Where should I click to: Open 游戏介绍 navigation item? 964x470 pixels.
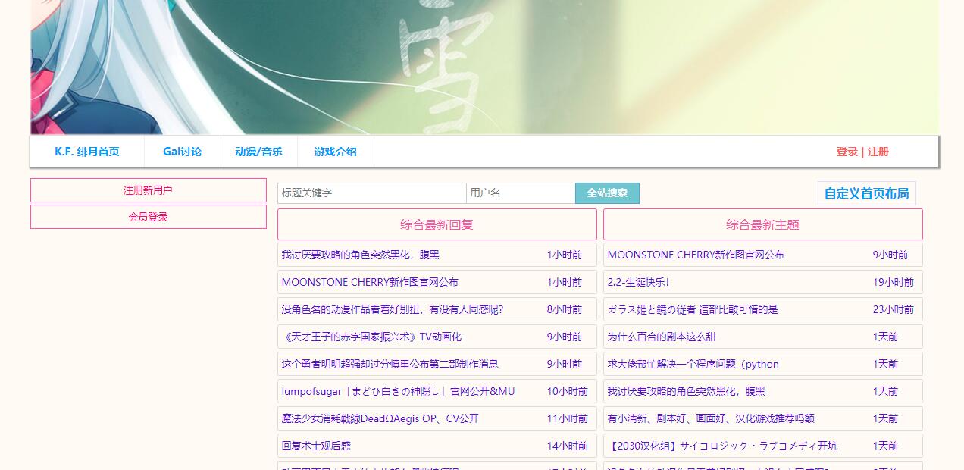coord(335,152)
